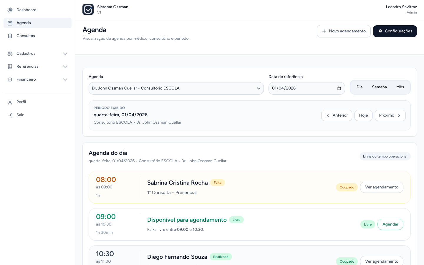Switch the view to Semana

pos(379,87)
